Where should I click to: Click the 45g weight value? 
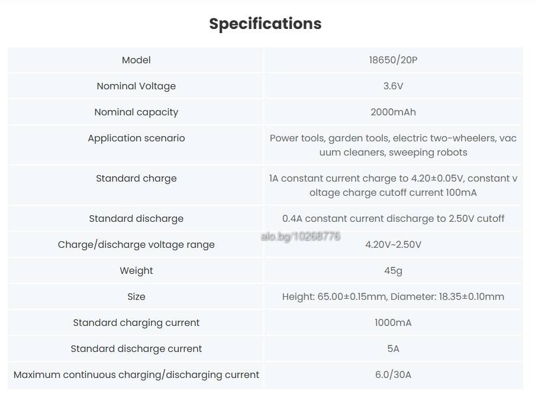click(393, 271)
